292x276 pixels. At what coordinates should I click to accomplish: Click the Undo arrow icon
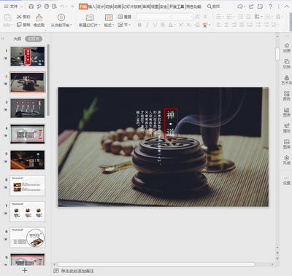(62, 7)
